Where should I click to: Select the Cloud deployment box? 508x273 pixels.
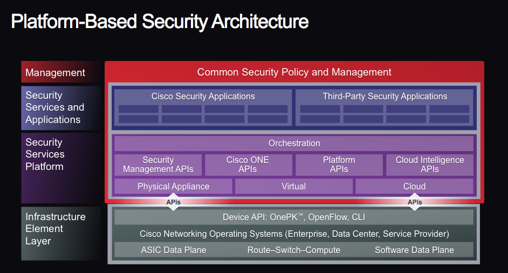pos(414,186)
